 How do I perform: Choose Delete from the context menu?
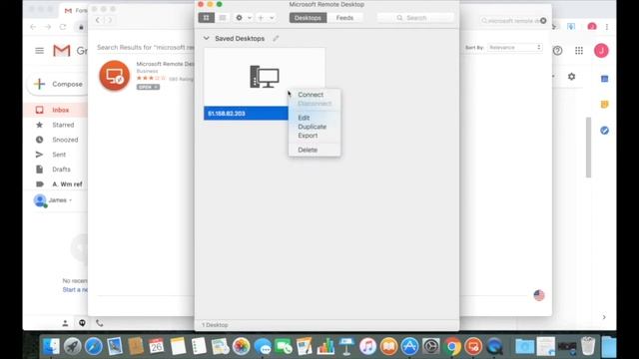[x=308, y=150]
